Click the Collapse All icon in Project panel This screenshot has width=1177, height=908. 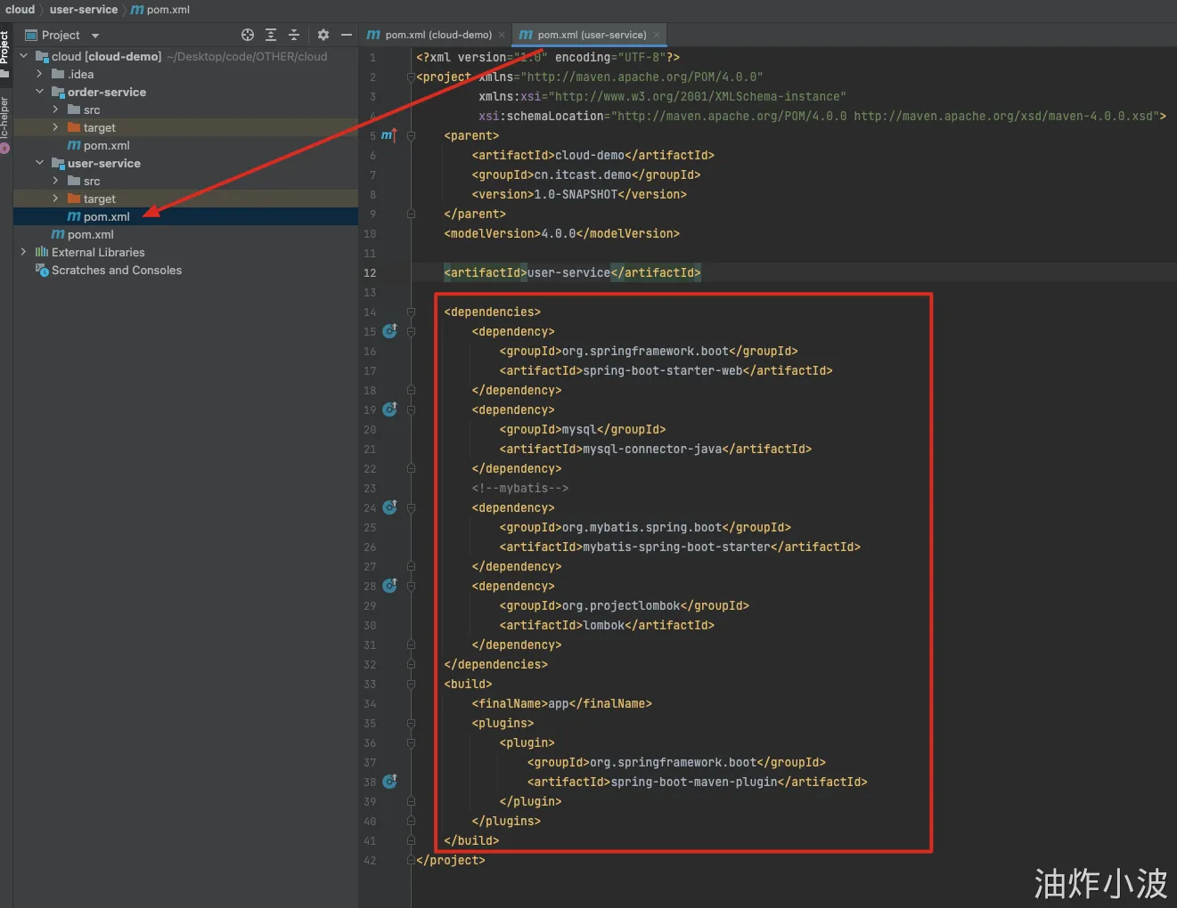pyautogui.click(x=294, y=35)
